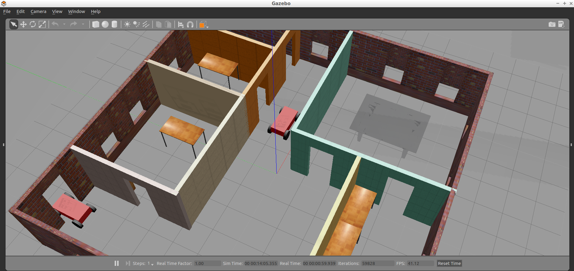The height and width of the screenshot is (271, 574).
Task: Add a directional light
Action: point(146,24)
